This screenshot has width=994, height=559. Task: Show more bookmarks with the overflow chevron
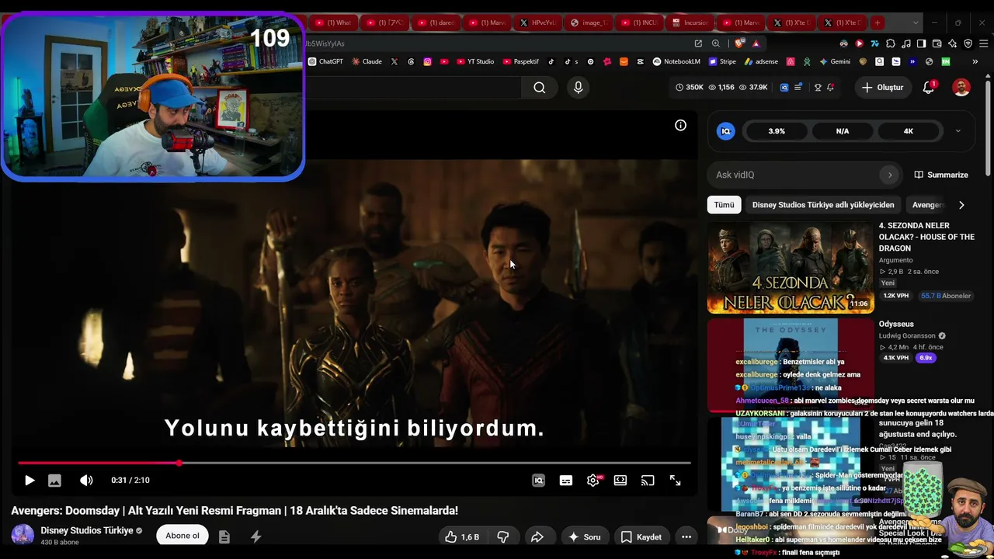click(x=975, y=61)
